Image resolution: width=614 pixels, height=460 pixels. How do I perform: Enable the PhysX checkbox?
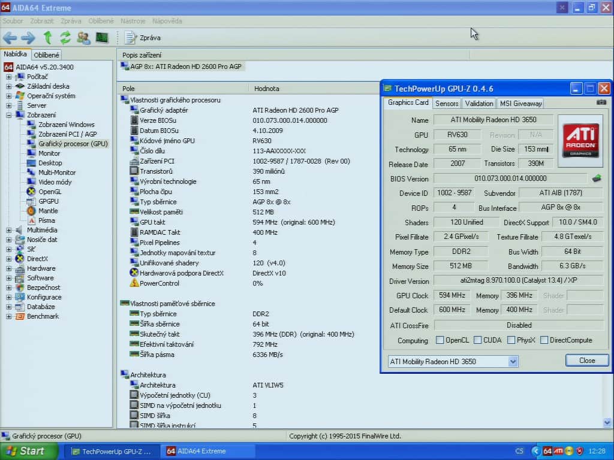pos(511,340)
